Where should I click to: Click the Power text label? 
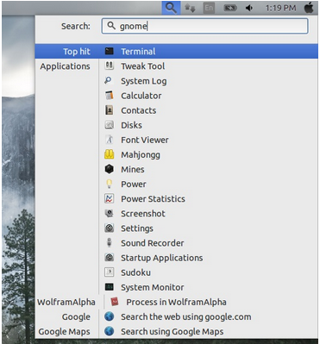(134, 184)
